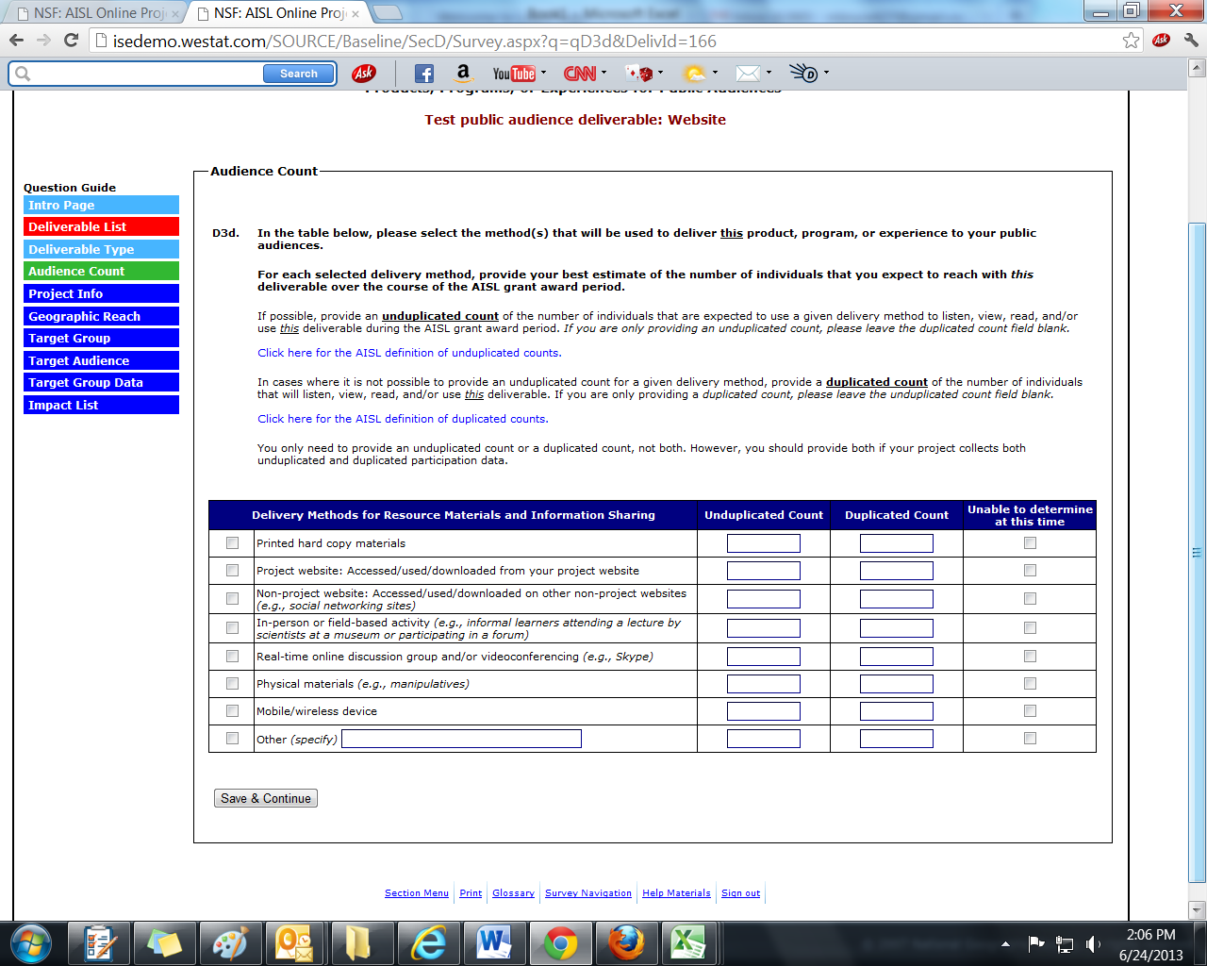Go back using the browser back arrow
The image size is (1207, 966).
pyautogui.click(x=16, y=41)
